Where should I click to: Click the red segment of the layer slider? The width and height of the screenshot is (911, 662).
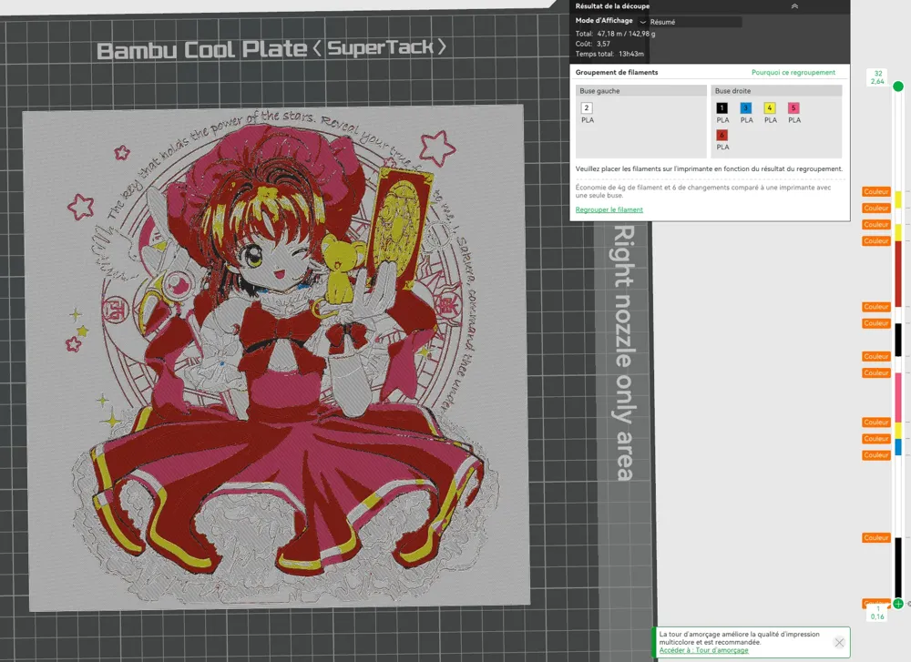click(898, 273)
